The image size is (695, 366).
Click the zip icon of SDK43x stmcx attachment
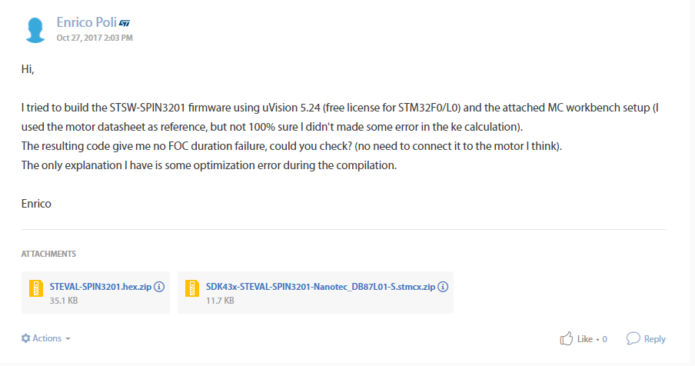click(192, 288)
